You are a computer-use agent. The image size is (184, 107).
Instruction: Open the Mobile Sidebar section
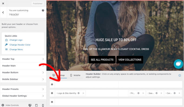coord(23,79)
